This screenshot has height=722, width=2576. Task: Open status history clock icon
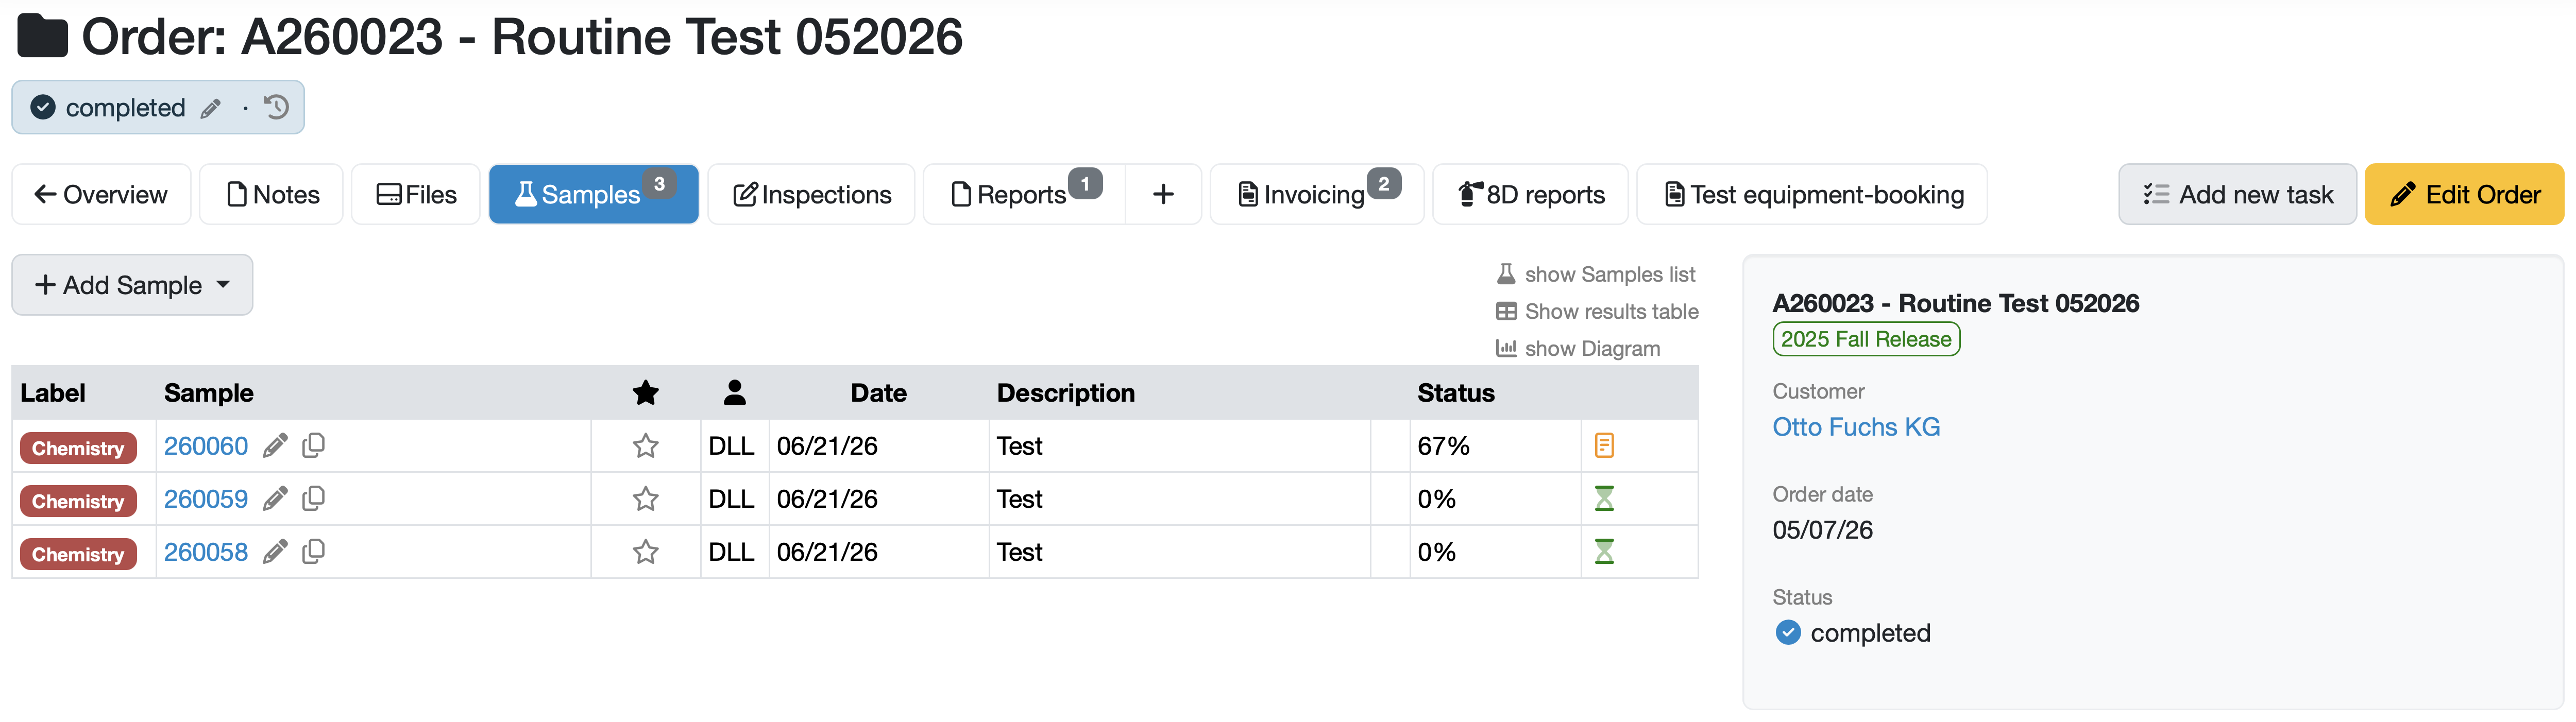pos(277,107)
